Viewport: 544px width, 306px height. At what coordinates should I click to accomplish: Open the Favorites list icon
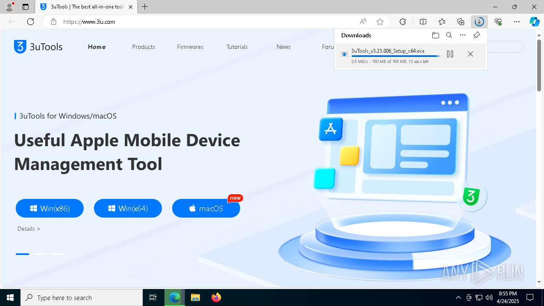[x=442, y=22]
